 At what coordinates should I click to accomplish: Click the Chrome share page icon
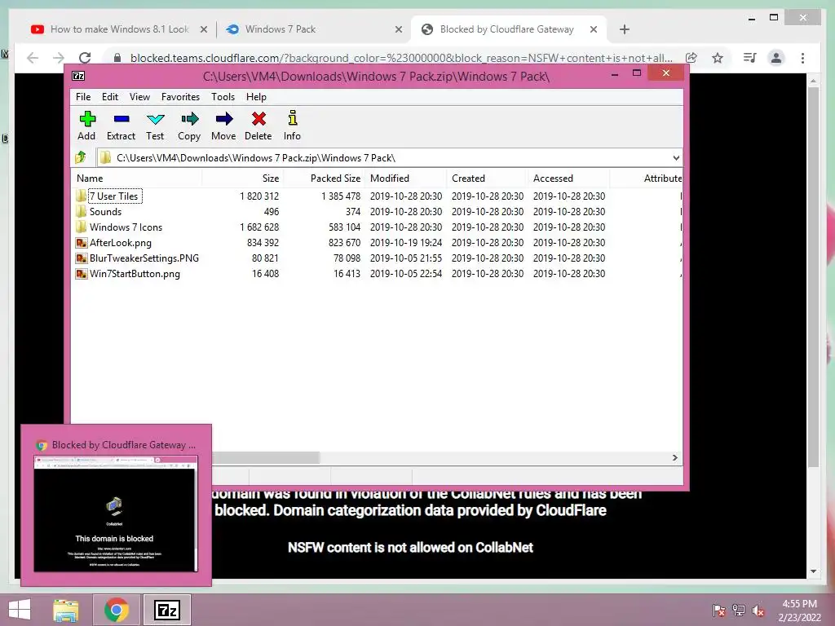[691, 58]
